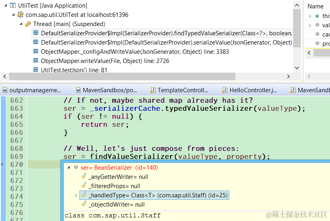Switch to the MavenSandbox/po... editor tab
This screenshot has height=221, width=330.
point(107,90)
